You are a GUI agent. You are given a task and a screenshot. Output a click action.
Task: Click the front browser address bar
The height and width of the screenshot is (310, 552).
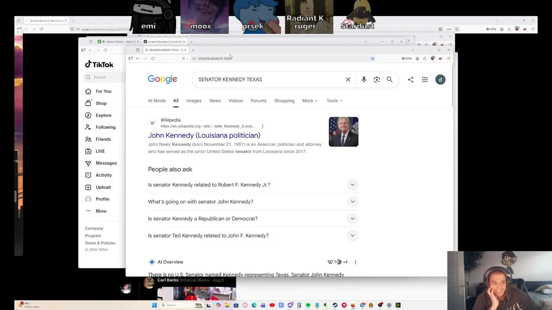(x=278, y=59)
